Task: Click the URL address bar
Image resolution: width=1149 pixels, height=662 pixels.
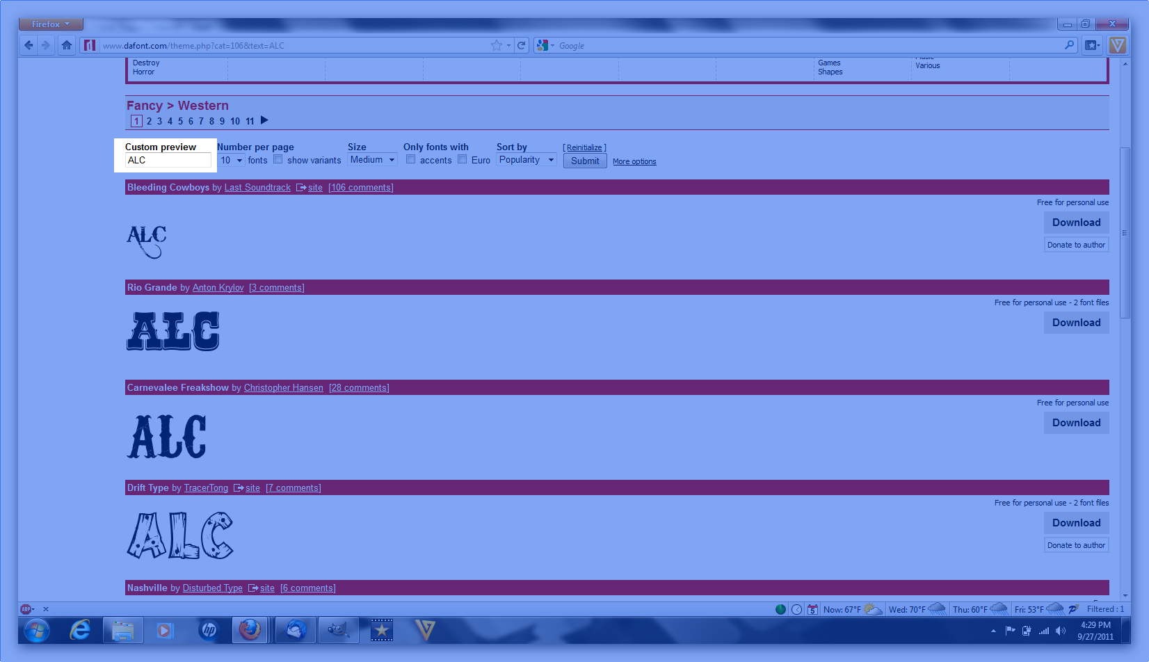Action: tap(294, 46)
